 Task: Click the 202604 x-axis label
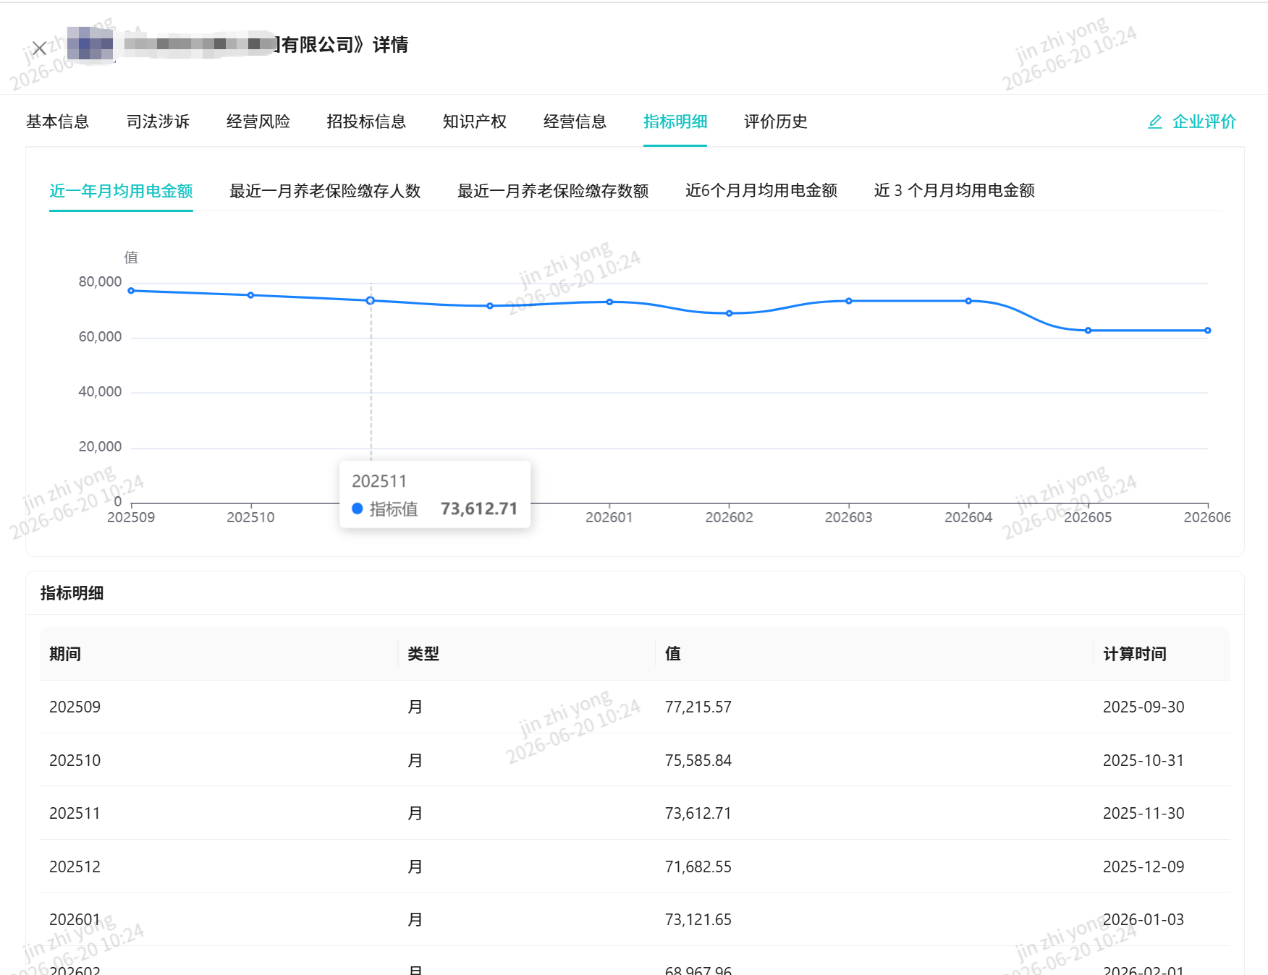coord(968,517)
